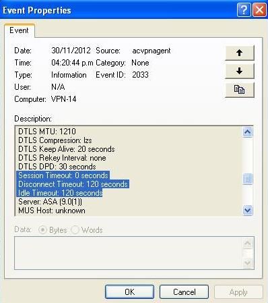Click the source value acvpnagent
Screen dimensions: 268x303
pos(152,51)
